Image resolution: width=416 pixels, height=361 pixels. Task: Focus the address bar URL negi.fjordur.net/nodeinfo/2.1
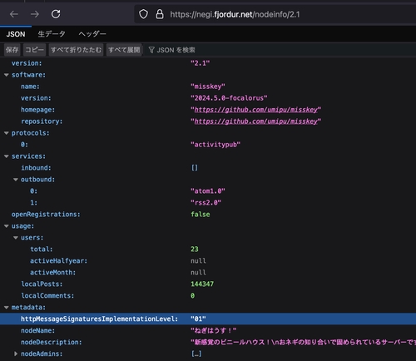[x=235, y=14]
